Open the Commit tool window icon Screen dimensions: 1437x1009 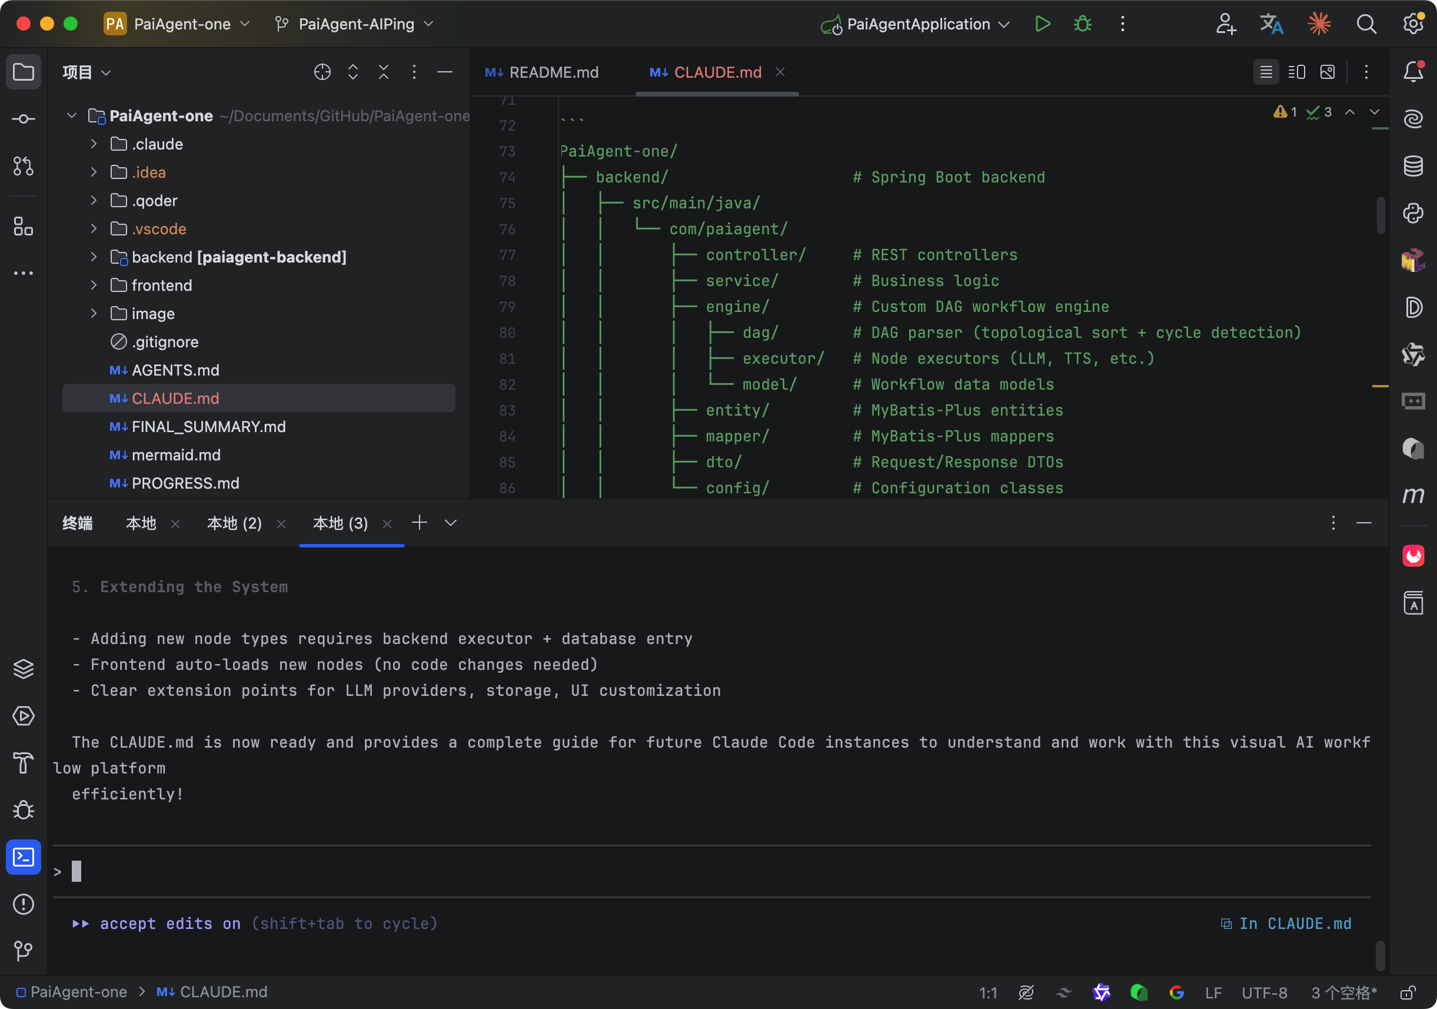(x=23, y=119)
